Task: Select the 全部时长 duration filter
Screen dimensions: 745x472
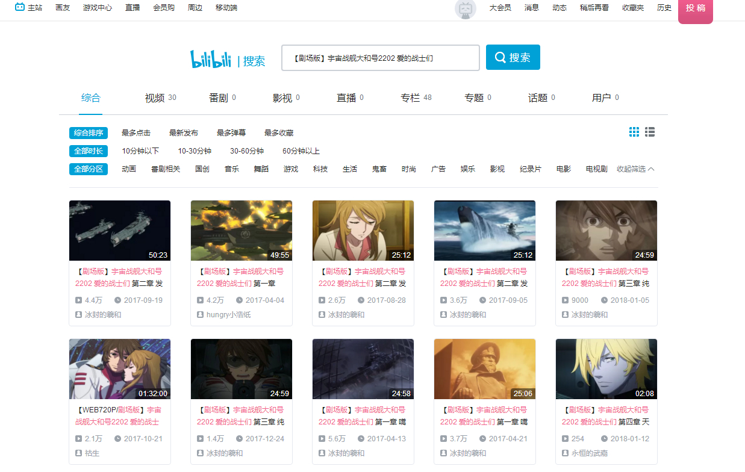Action: (x=89, y=151)
